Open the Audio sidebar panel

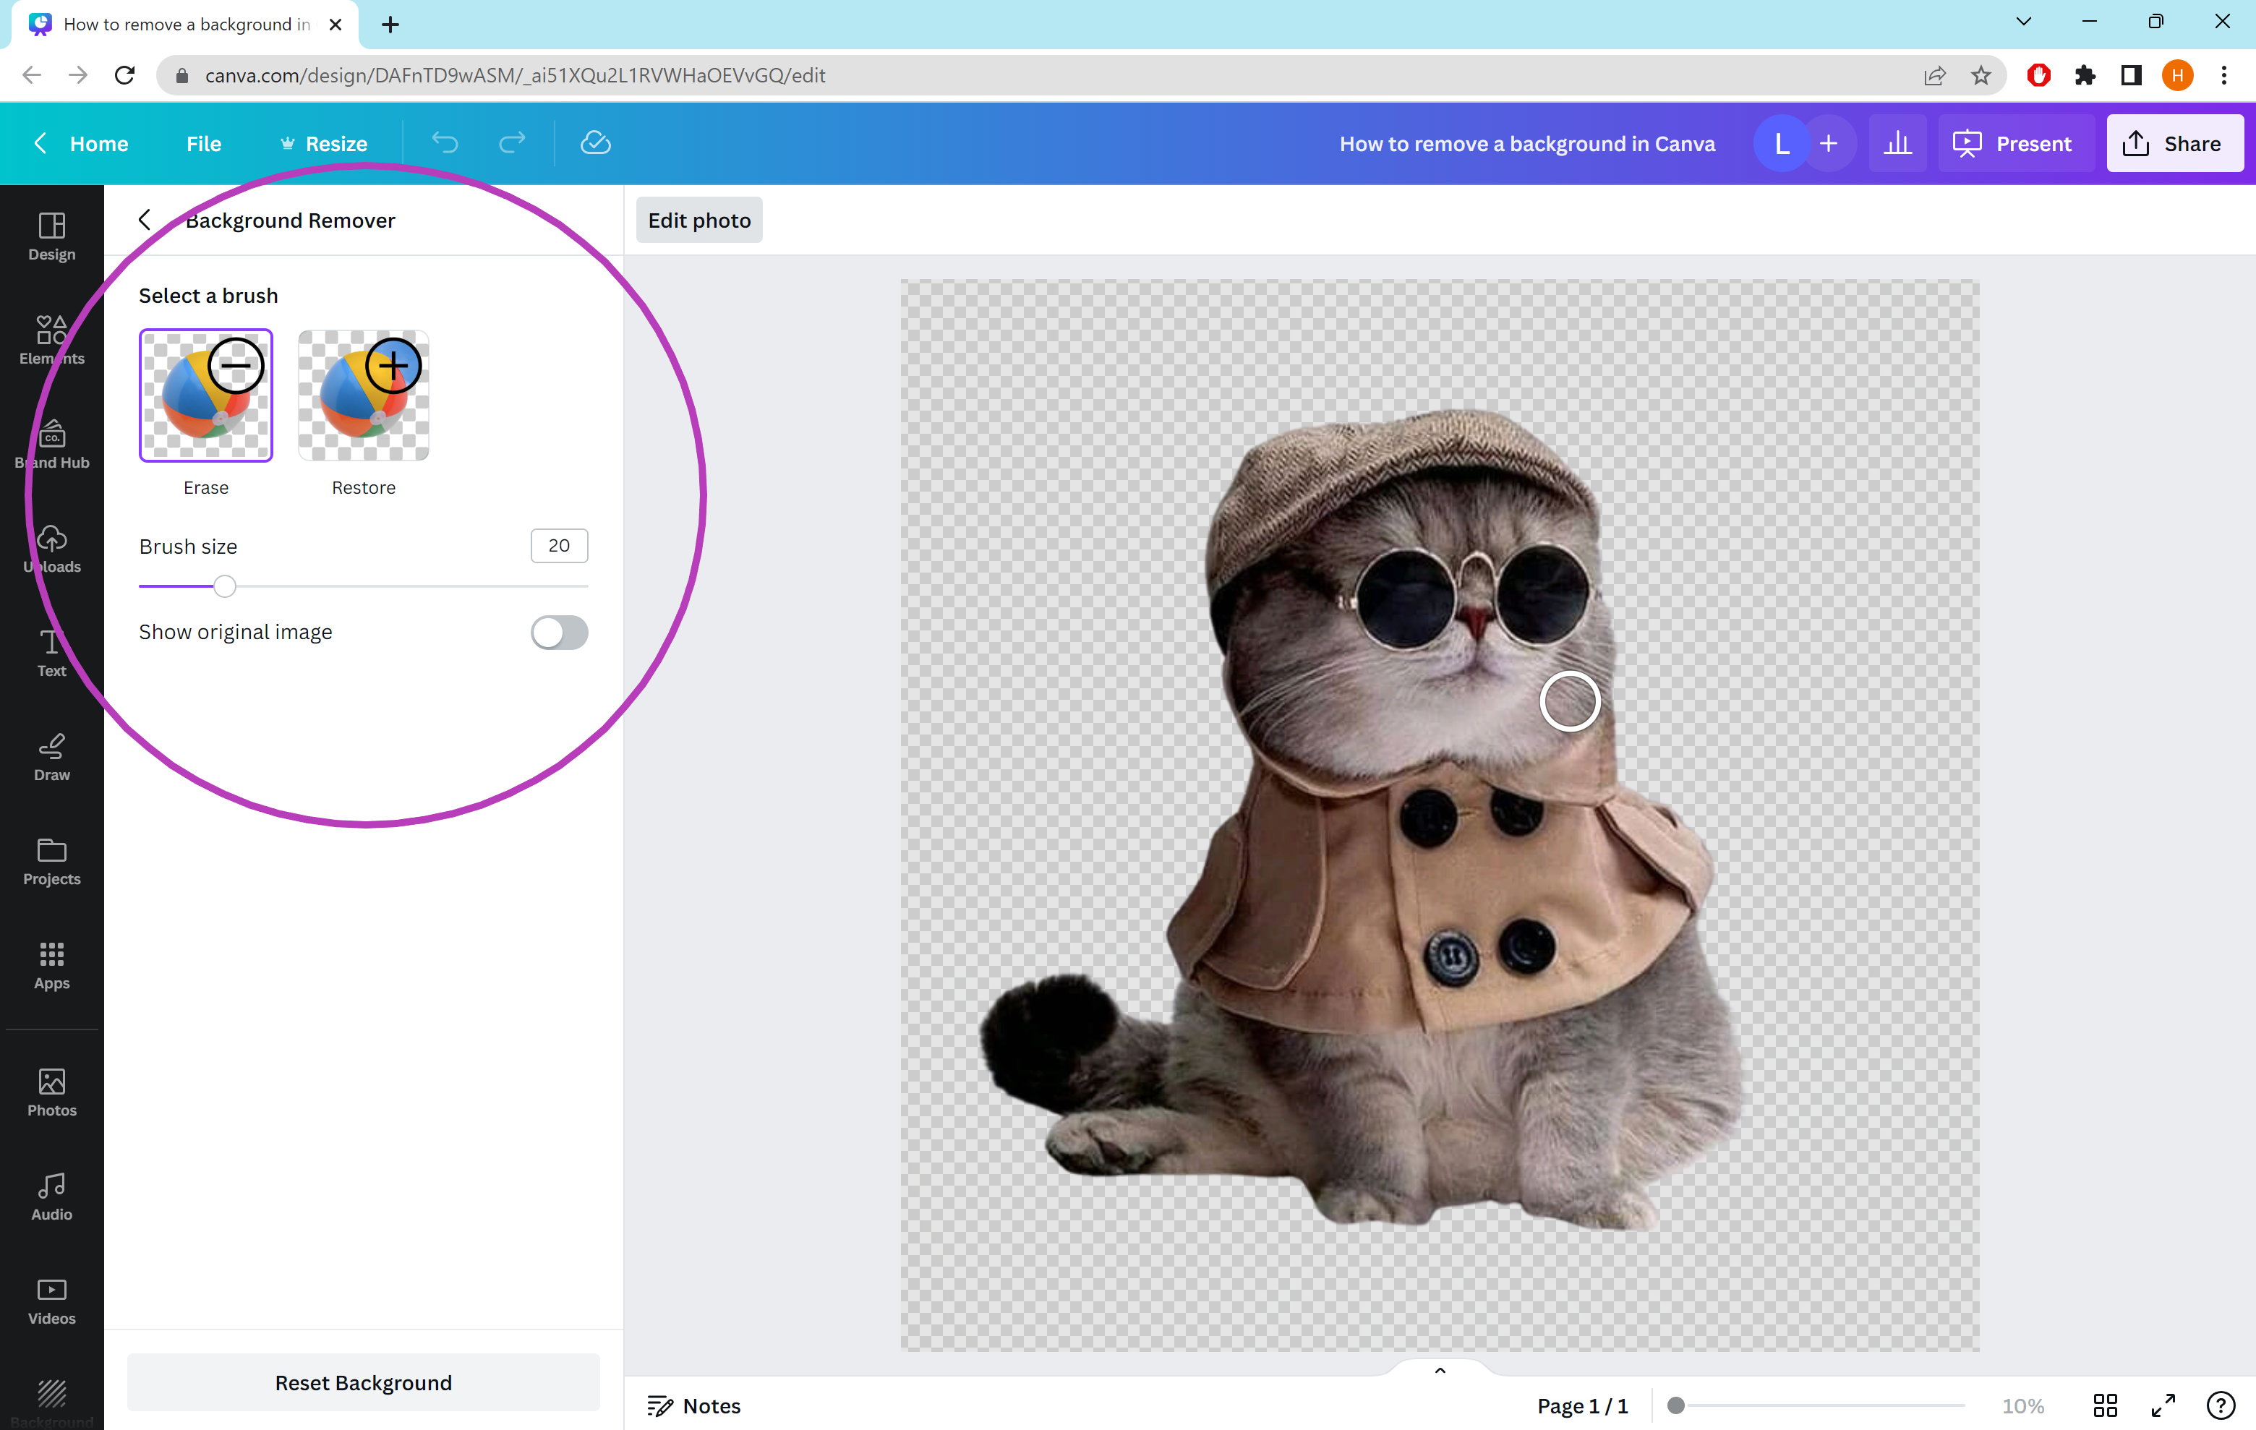pyautogui.click(x=51, y=1196)
